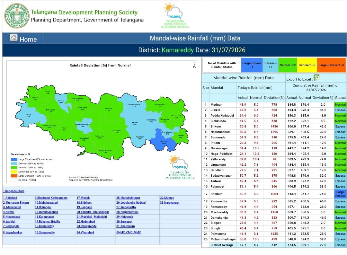Image resolution: width=347 pixels, height=255 pixels.
Task: Click the Bhiknur row in rainfall table
Action: pos(273,194)
